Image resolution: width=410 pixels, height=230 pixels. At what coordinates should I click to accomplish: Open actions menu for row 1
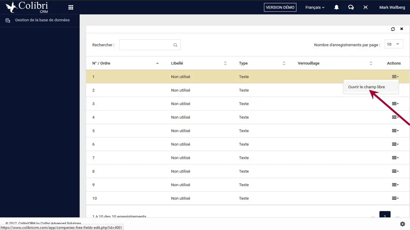click(x=395, y=77)
